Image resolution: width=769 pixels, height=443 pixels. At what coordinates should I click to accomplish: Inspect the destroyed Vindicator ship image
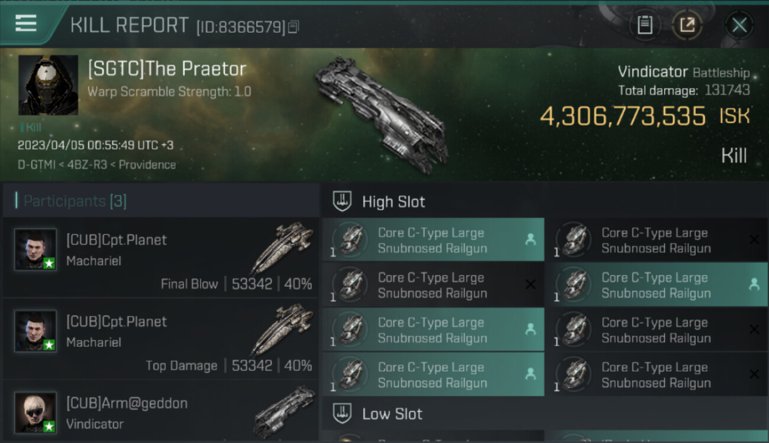pyautogui.click(x=382, y=112)
